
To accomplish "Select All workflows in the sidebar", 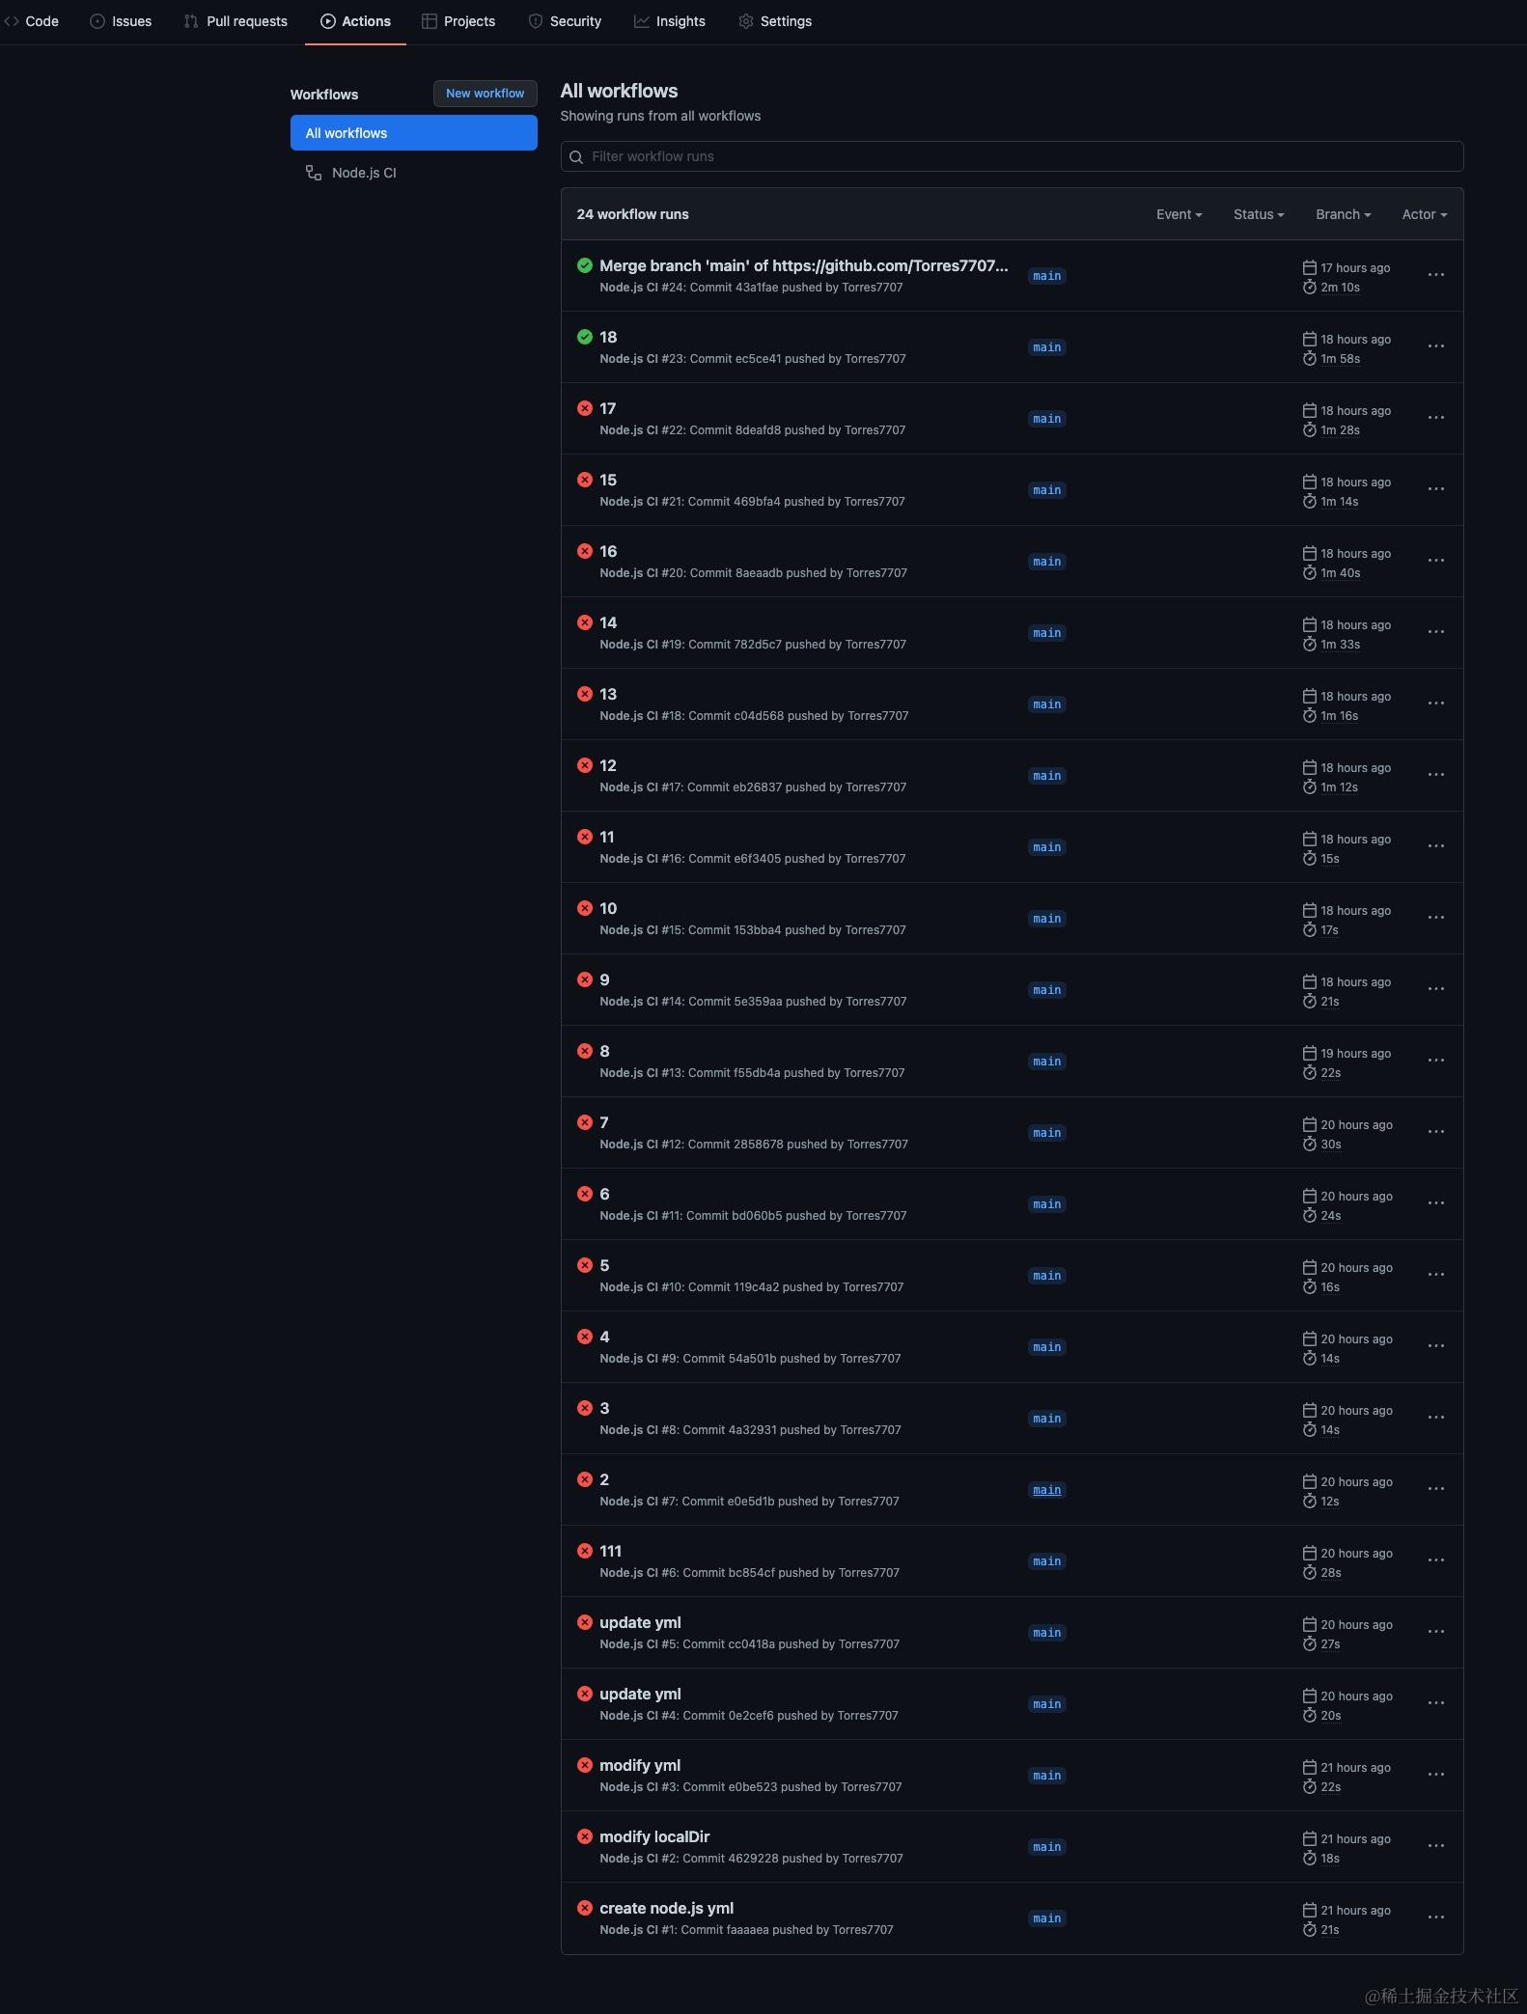I will [x=413, y=133].
